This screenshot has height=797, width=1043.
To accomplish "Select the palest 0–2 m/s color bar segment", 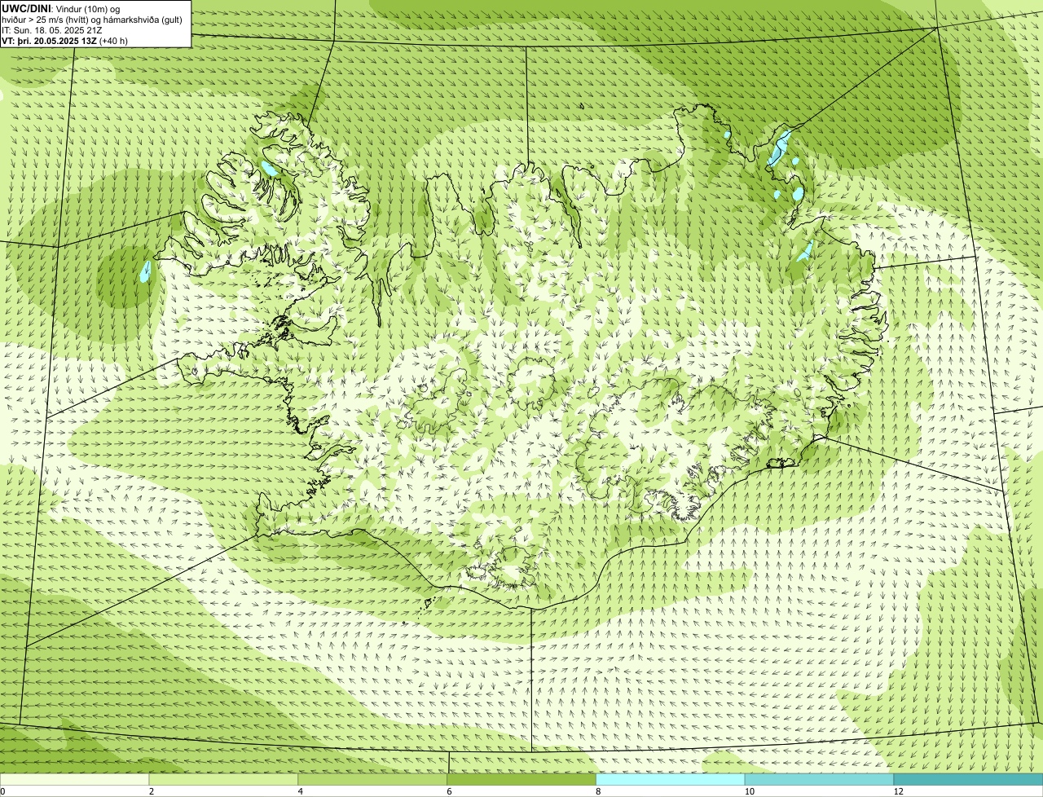I will coord(75,779).
